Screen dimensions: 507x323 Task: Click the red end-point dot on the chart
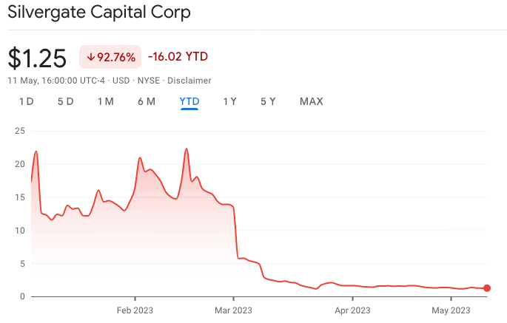pos(487,288)
